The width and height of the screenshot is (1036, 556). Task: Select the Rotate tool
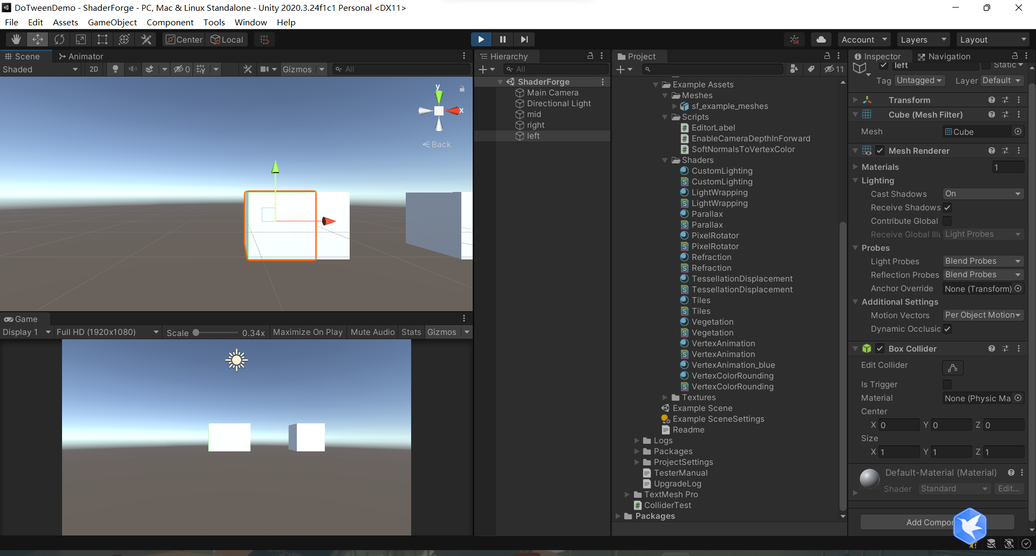pyautogui.click(x=59, y=39)
